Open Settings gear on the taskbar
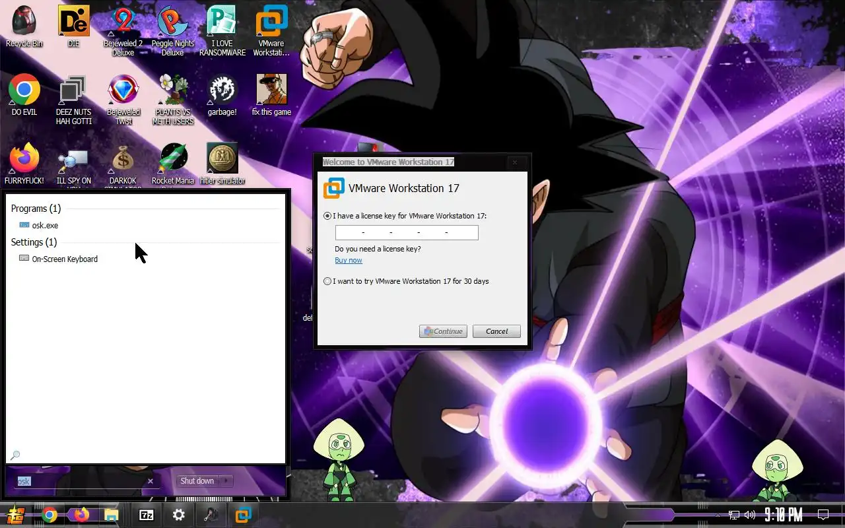The image size is (845, 528). click(x=179, y=515)
